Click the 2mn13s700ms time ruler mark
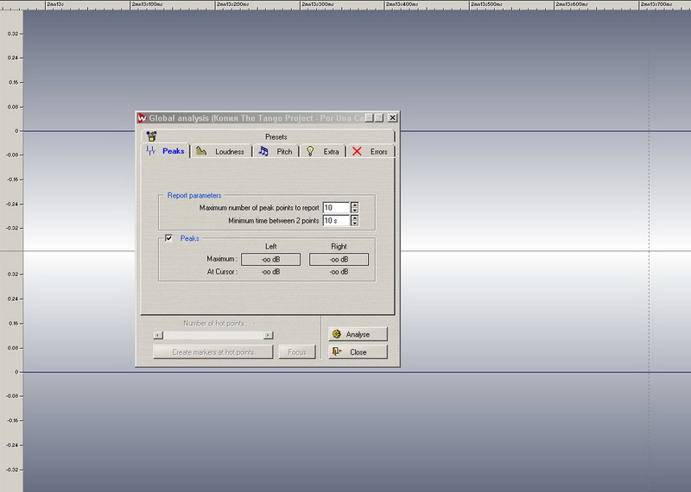 pyautogui.click(x=656, y=4)
